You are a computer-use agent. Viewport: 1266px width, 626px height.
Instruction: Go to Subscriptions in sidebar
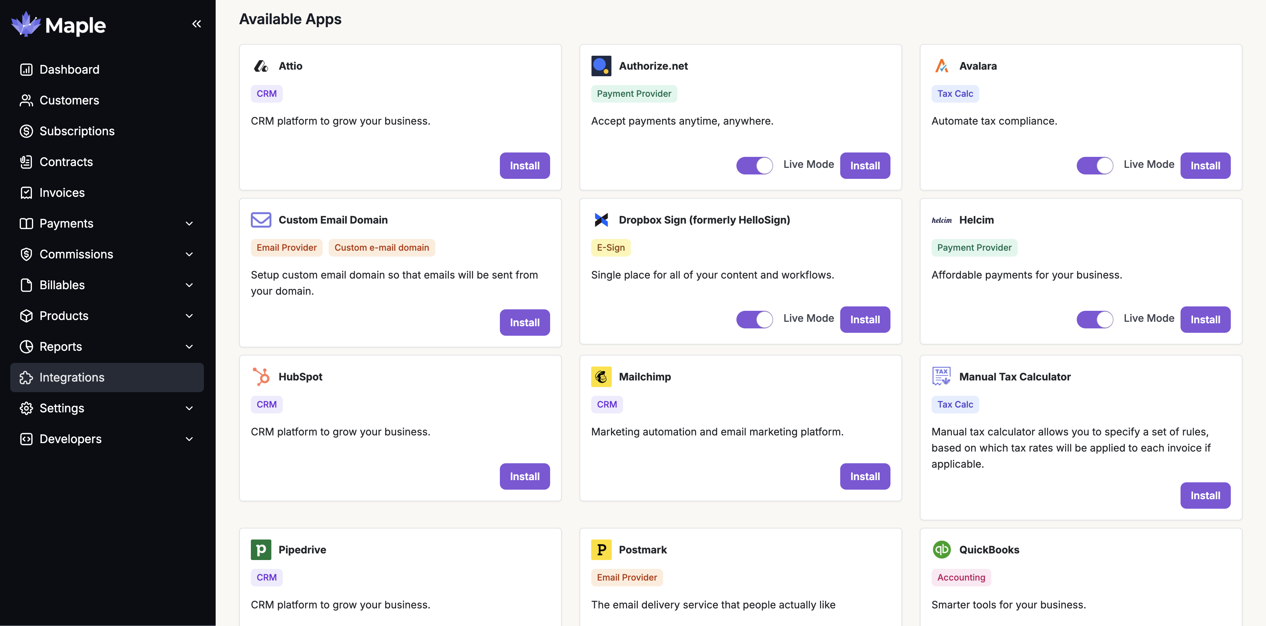coord(77,131)
